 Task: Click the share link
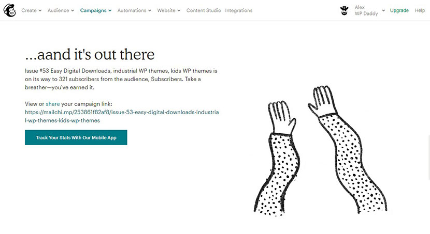click(x=53, y=104)
